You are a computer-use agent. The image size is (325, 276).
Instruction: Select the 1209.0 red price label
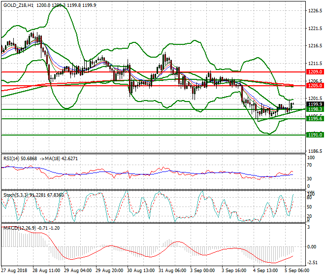click(x=315, y=72)
